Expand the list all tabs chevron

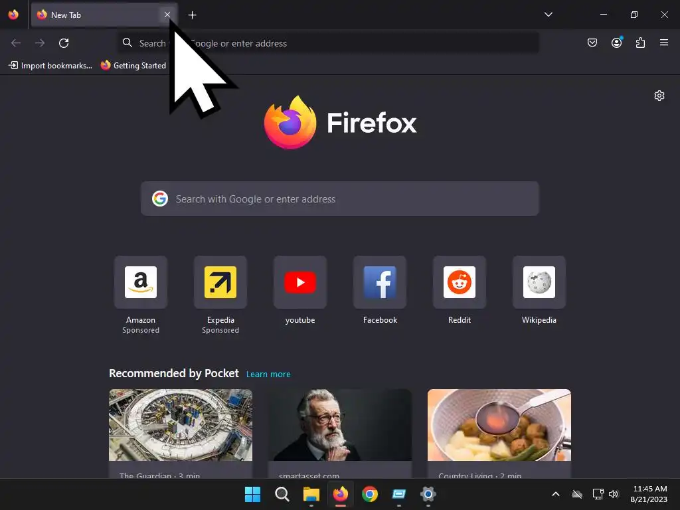(548, 15)
